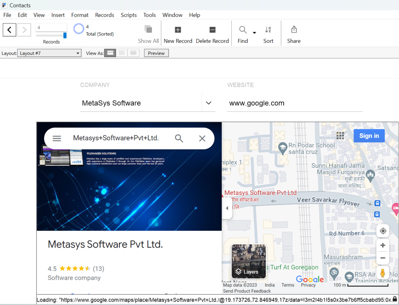This screenshot has height=305, width=399.
Task: Click the Show All records icon
Action: coord(148,30)
